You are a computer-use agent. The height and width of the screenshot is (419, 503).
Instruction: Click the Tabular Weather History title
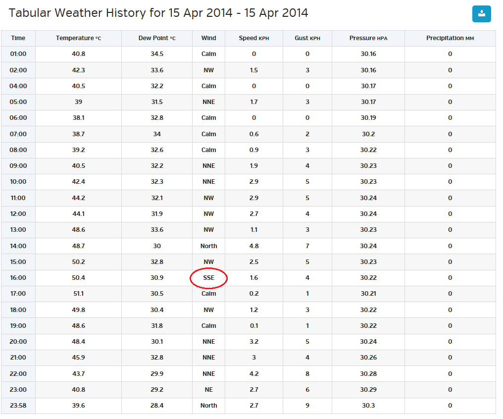coord(158,13)
